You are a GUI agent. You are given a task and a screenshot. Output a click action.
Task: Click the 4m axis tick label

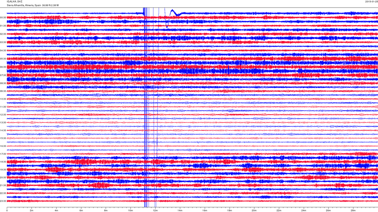56,210
